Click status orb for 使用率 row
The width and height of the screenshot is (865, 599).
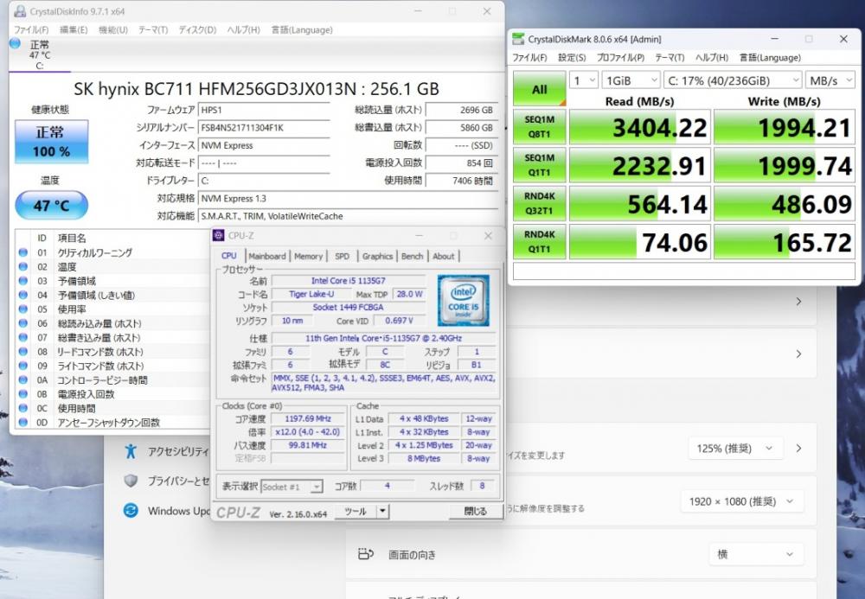pyautogui.click(x=22, y=309)
